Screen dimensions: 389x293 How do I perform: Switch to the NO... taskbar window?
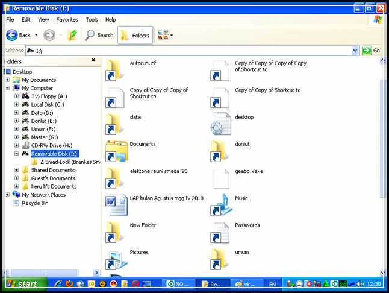tap(178, 283)
